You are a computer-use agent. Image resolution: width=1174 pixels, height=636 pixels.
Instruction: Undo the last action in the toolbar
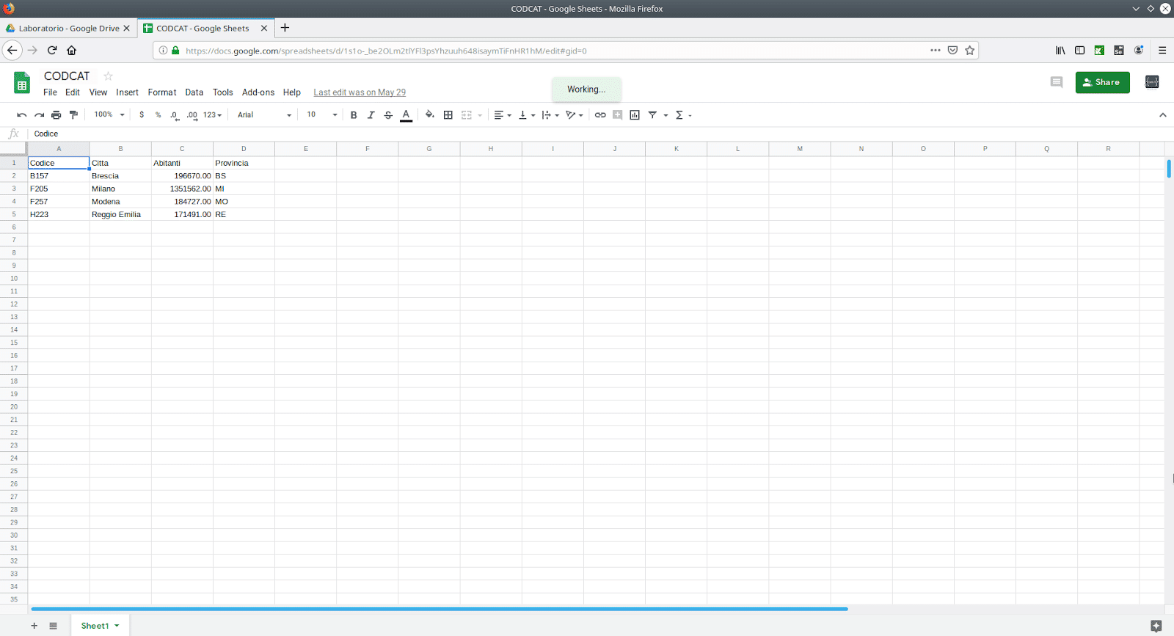[21, 115]
